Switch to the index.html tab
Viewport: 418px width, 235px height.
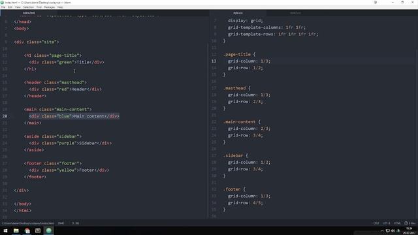point(29,13)
